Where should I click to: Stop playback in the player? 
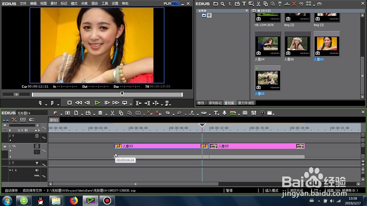point(69,103)
